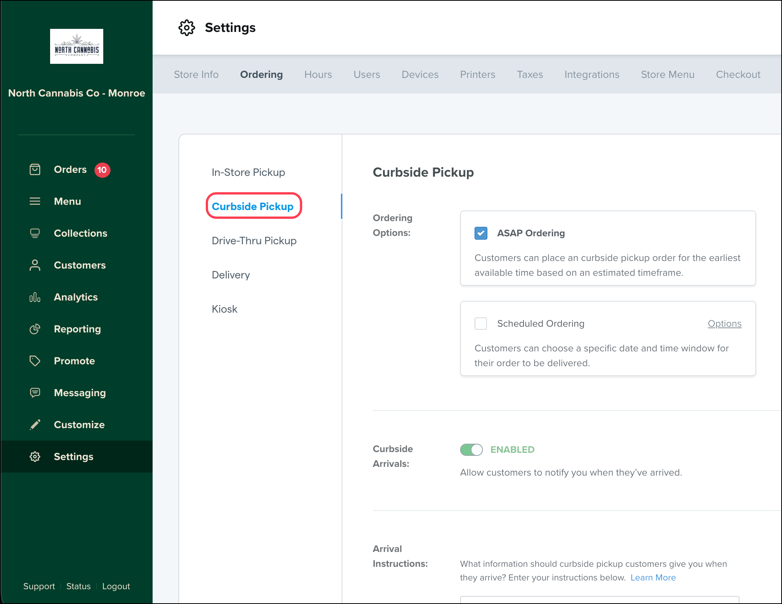Click the North Cannabis Company logo
782x604 pixels.
pyautogui.click(x=77, y=46)
